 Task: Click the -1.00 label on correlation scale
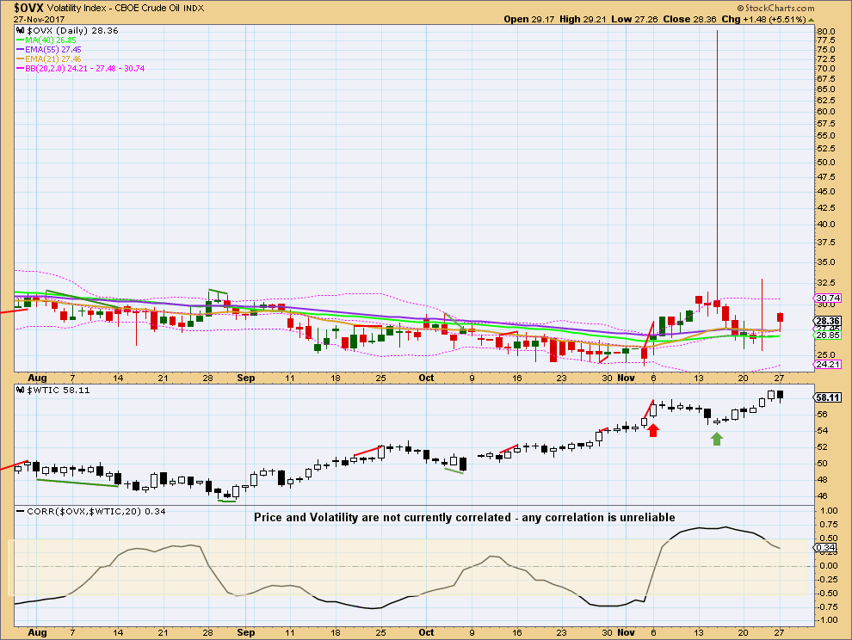827,620
